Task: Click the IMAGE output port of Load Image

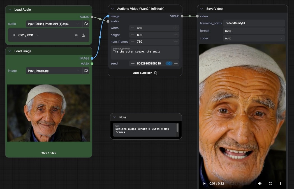Action: coord(92,58)
